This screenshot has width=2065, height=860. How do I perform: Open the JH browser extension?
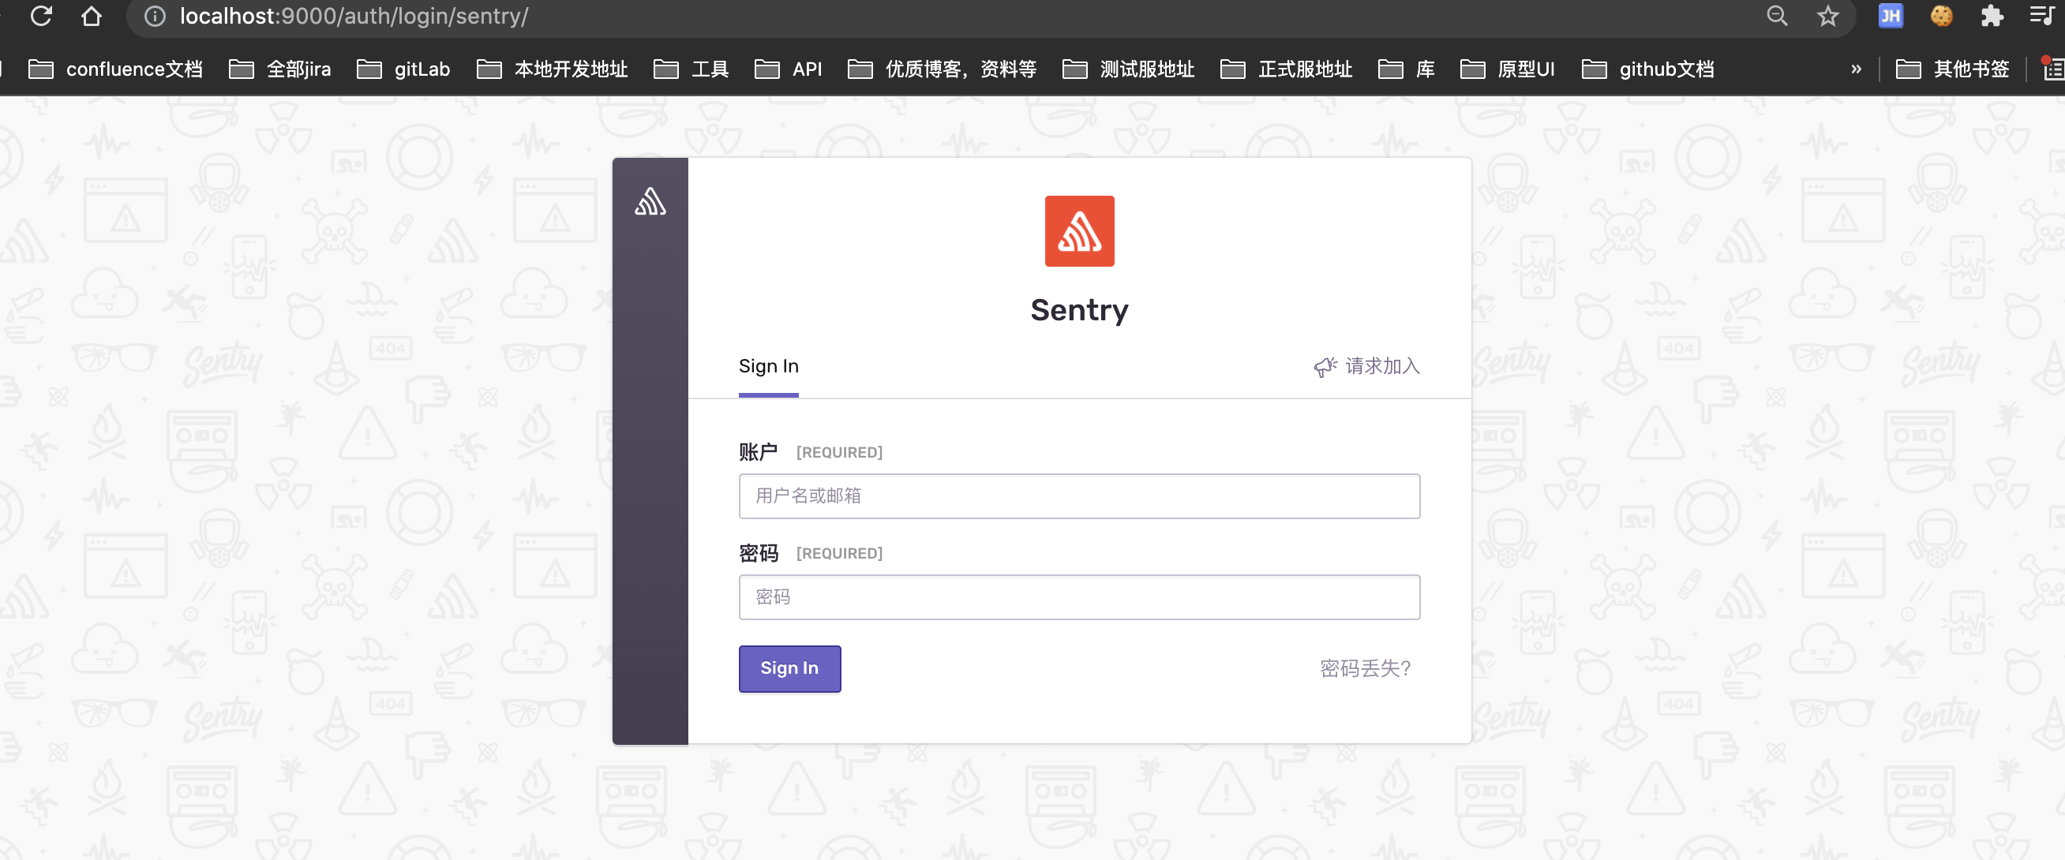tap(1891, 16)
